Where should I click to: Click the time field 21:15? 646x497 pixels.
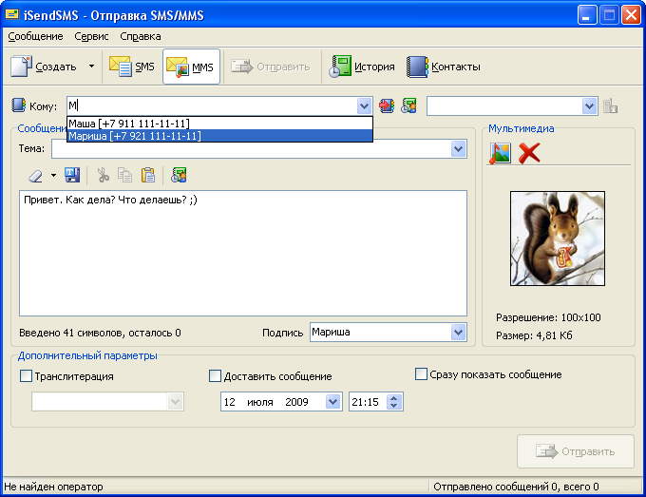(x=365, y=402)
